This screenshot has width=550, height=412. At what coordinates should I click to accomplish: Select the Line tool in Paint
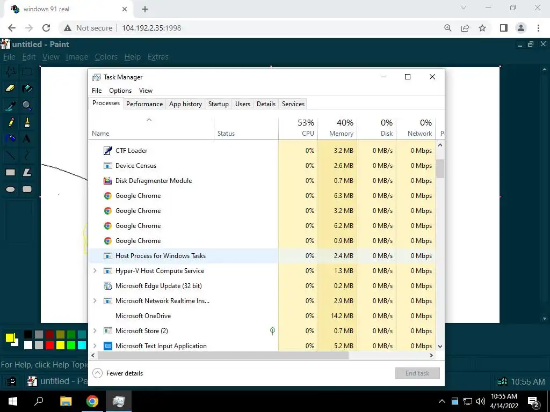click(10, 155)
